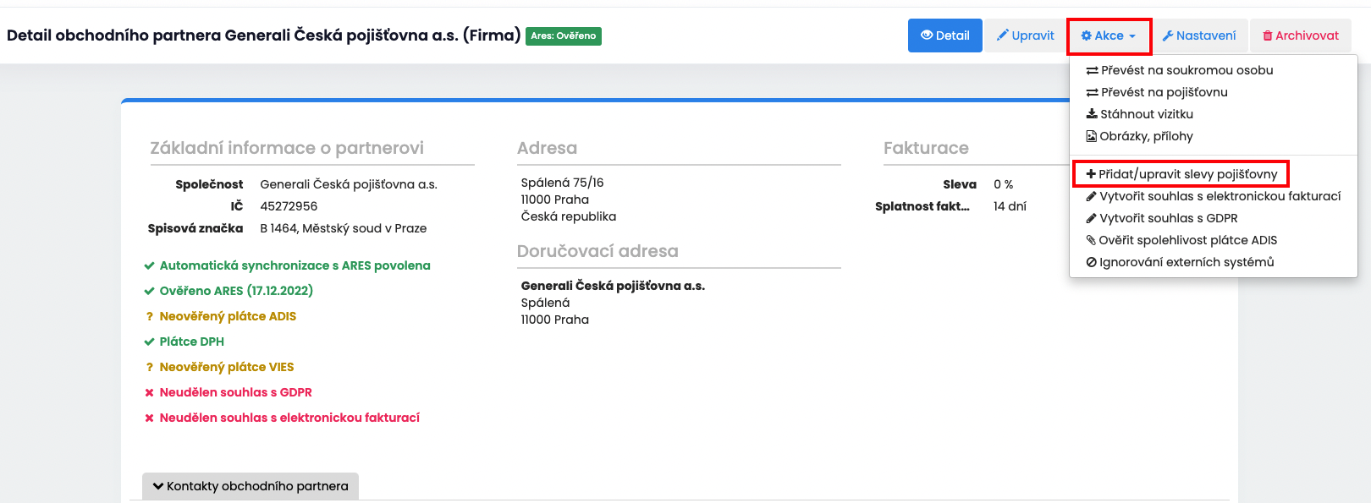Click Neudělen souhlas s elektronickou fakturací text
The image size is (1371, 503).
tap(289, 418)
